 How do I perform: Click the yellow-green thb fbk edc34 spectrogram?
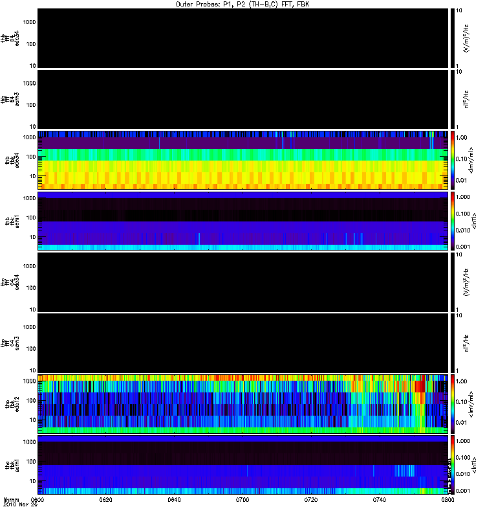click(x=242, y=160)
